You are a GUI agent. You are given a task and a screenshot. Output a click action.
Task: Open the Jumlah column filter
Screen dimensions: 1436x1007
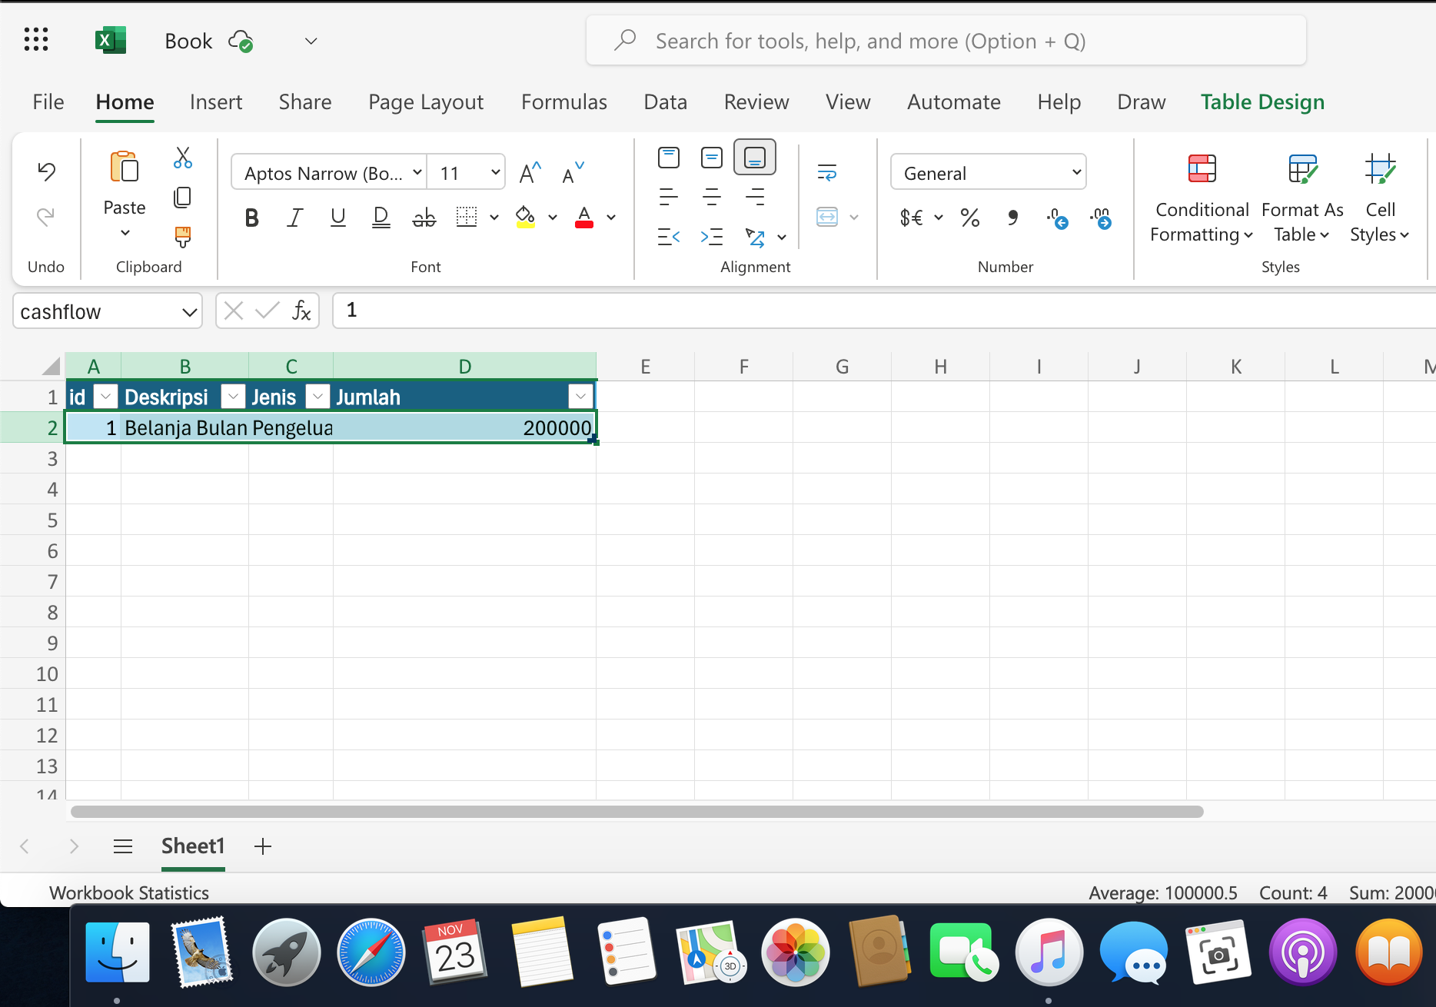580,396
